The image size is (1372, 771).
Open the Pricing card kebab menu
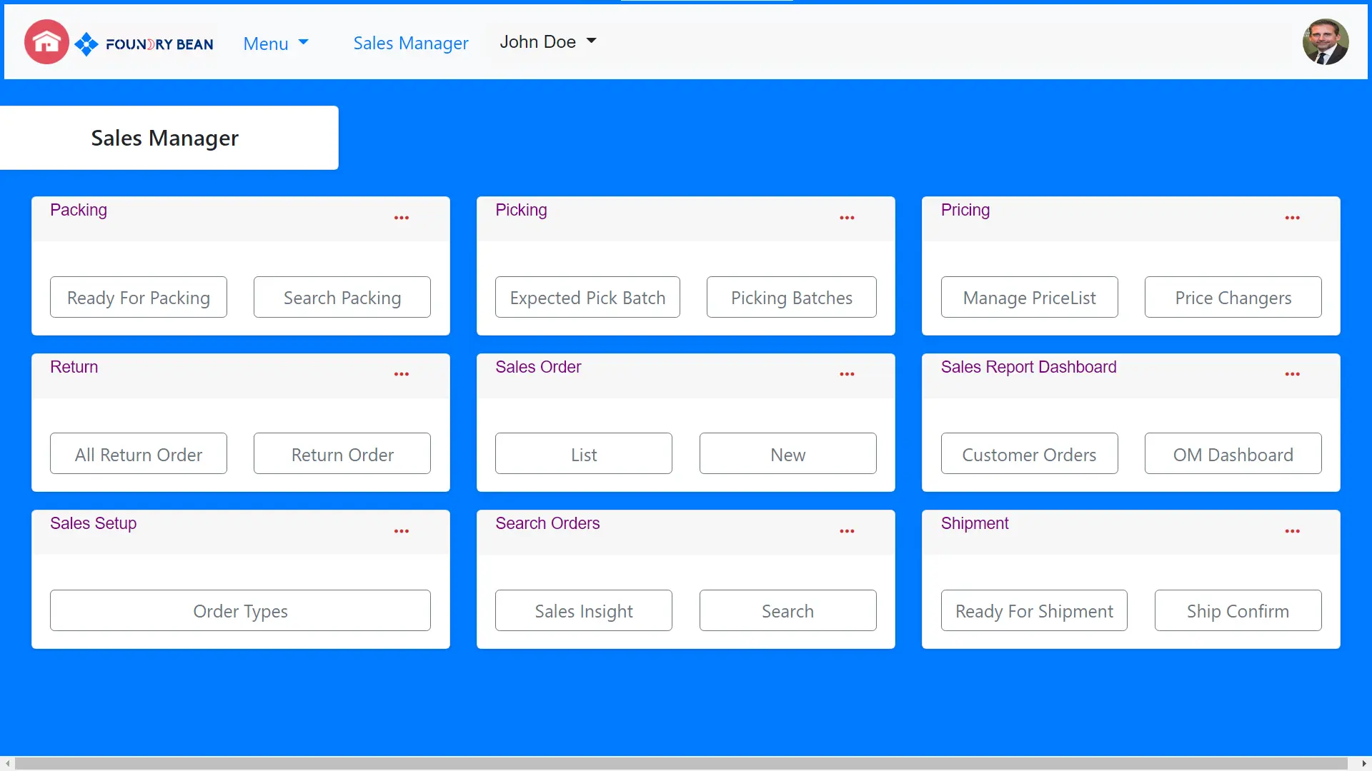(1293, 218)
